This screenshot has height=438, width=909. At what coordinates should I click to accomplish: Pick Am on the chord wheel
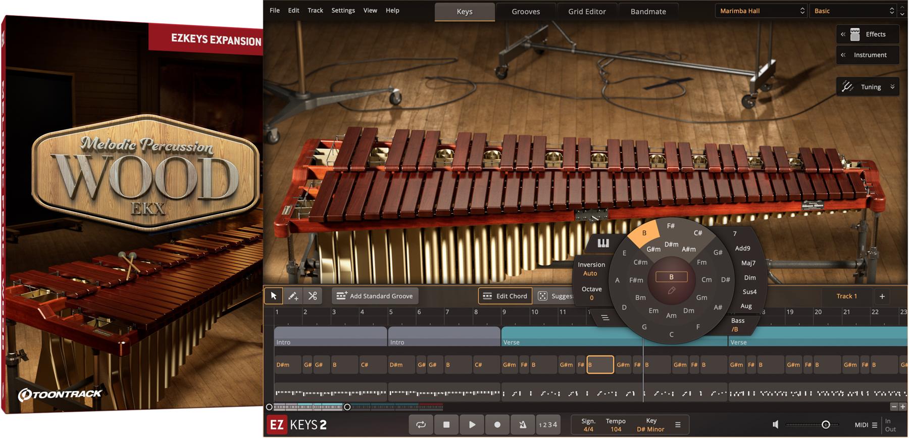671,315
